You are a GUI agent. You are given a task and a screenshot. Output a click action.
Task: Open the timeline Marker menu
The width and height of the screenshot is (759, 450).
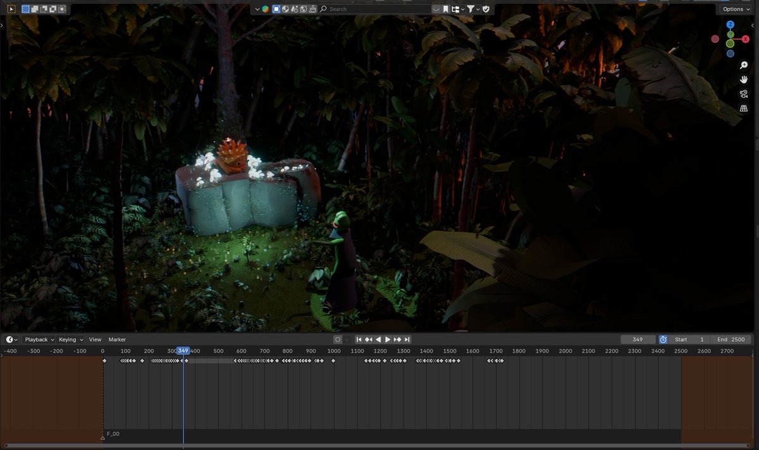(117, 339)
